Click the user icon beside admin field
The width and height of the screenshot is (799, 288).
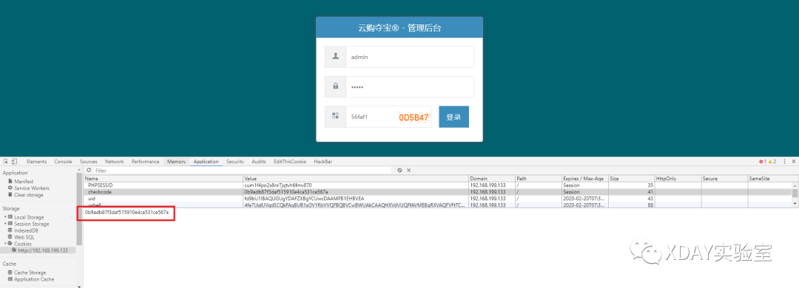coord(335,57)
